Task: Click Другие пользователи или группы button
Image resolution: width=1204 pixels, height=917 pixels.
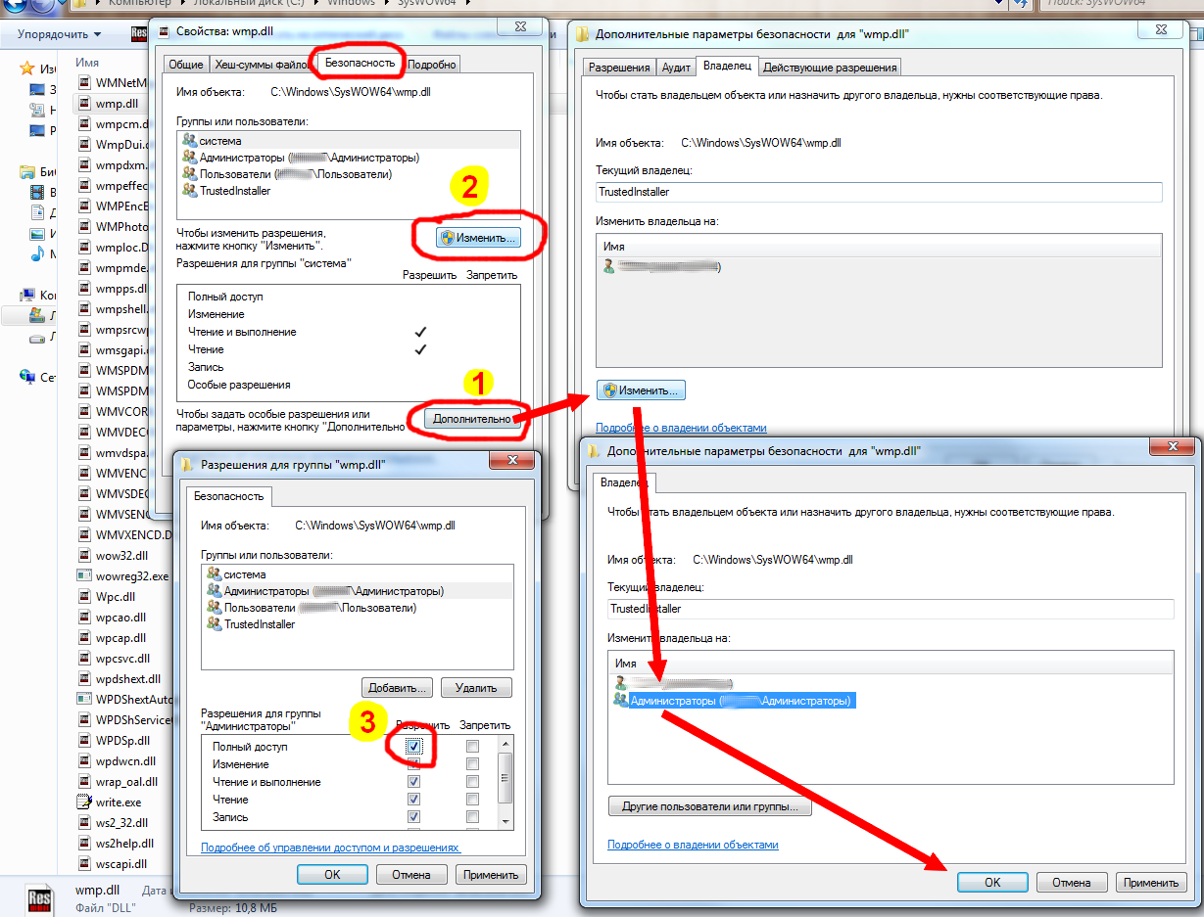Action: 710,807
